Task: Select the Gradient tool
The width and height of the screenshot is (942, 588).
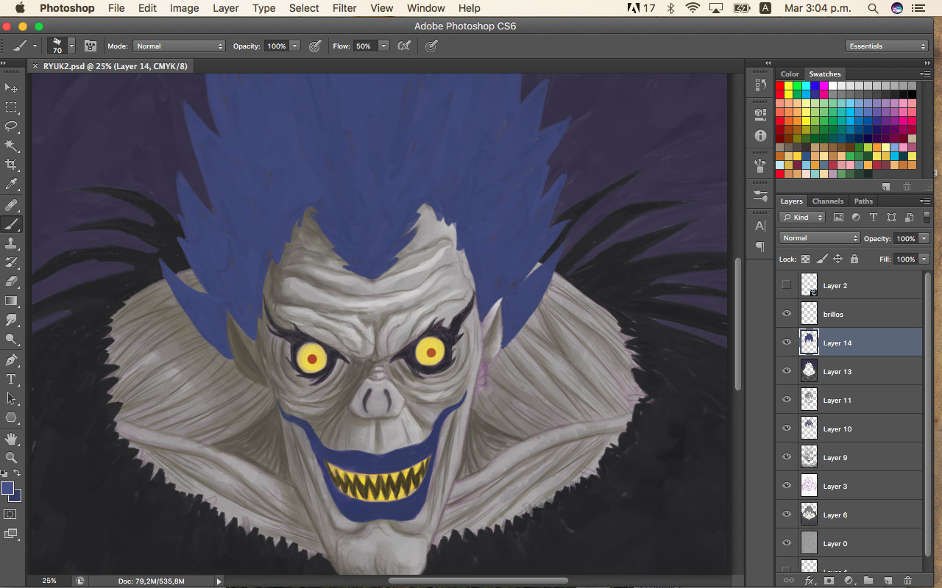Action: (x=12, y=301)
